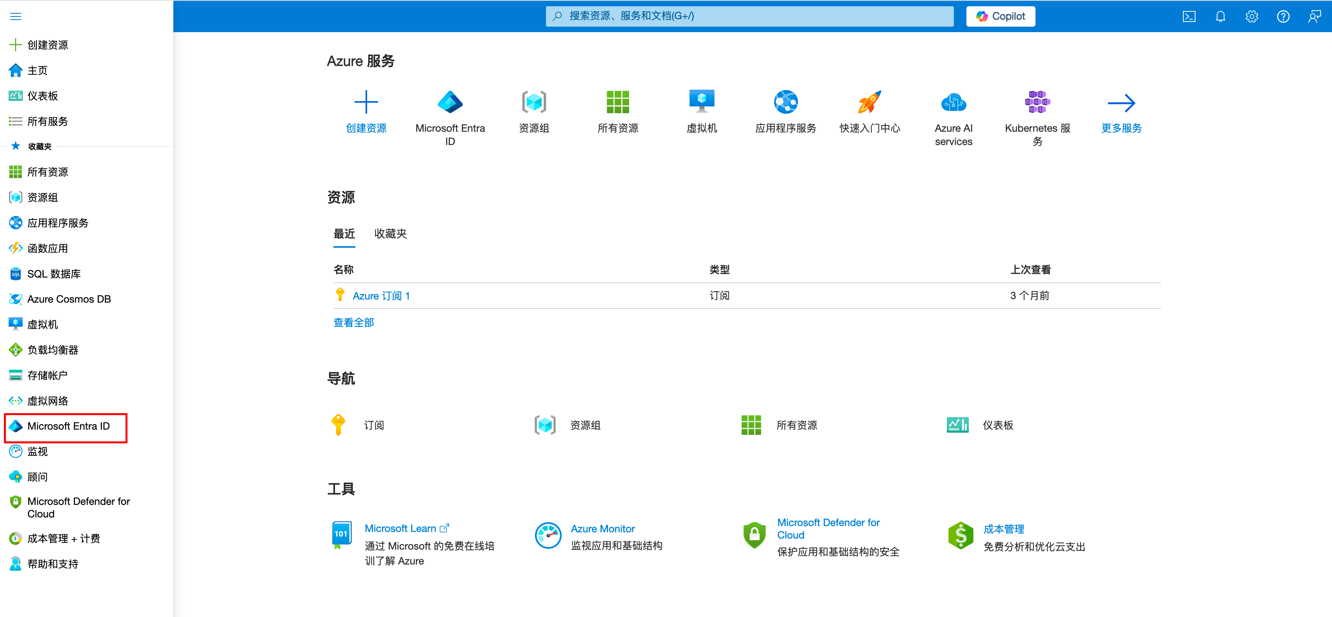1332x617 pixels.
Task: Collapse the hamburger portal menu
Action: tap(16, 16)
